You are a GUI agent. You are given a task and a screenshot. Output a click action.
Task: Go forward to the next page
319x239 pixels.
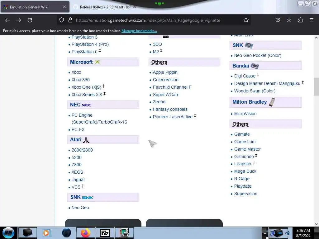(x=19, y=20)
